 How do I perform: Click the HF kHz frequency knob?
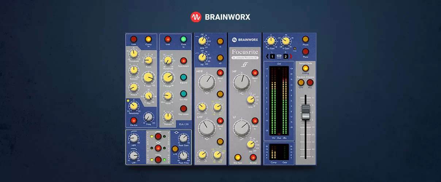[x=250, y=99]
